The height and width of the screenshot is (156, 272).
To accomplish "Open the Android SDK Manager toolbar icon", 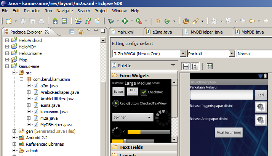I will (x=55, y=21).
